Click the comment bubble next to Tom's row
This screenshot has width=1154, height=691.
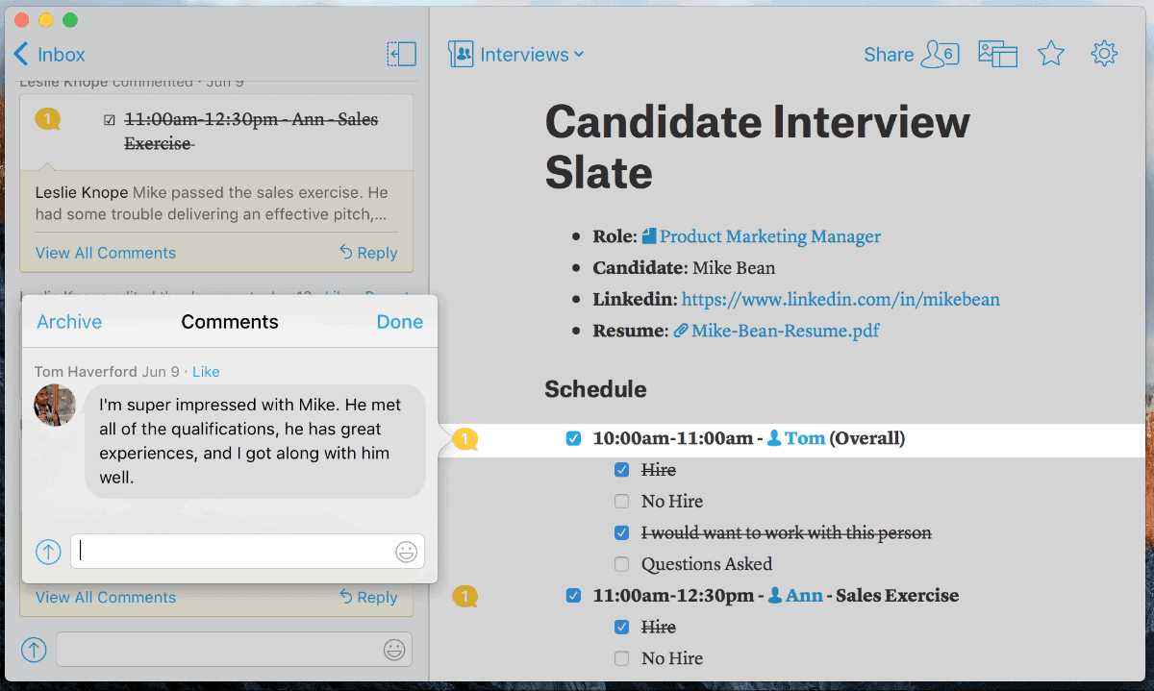[x=465, y=440]
